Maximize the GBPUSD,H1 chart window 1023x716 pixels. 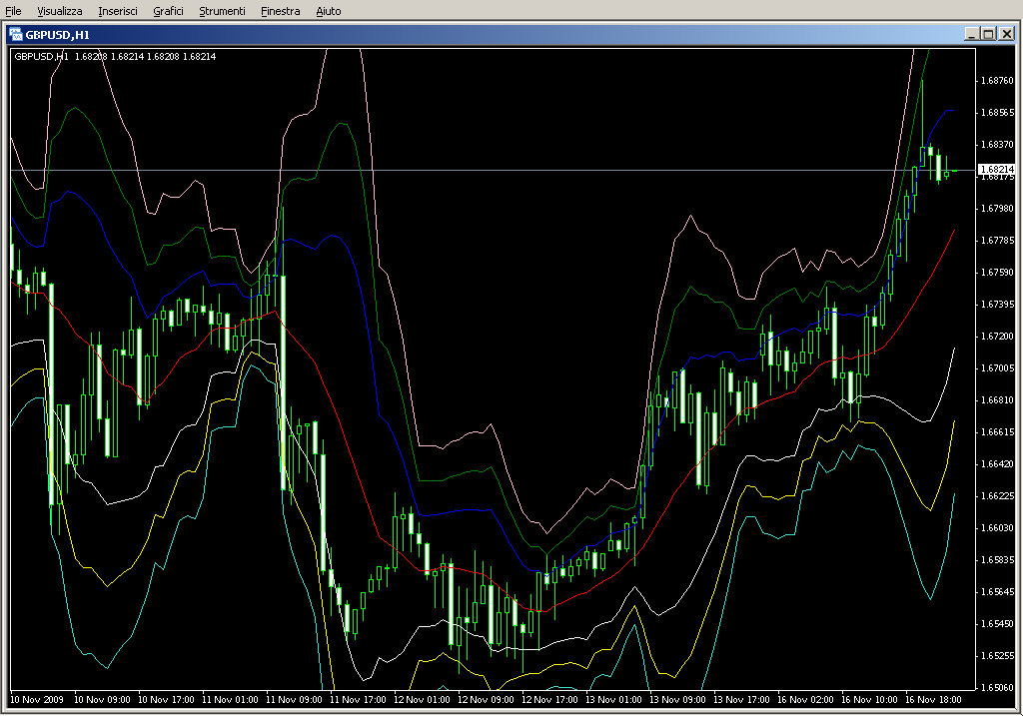coord(988,34)
